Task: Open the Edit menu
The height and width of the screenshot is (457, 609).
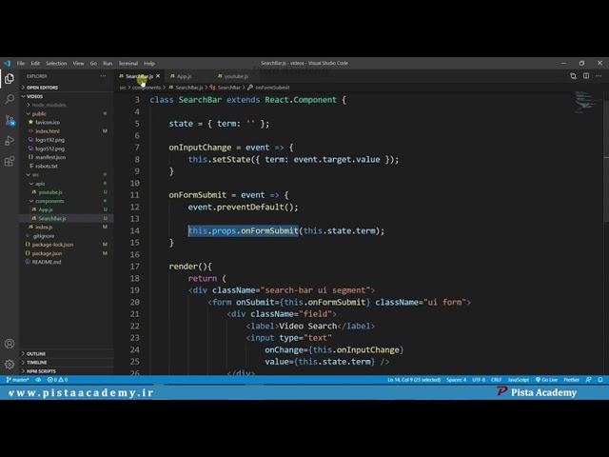Action: [35, 63]
